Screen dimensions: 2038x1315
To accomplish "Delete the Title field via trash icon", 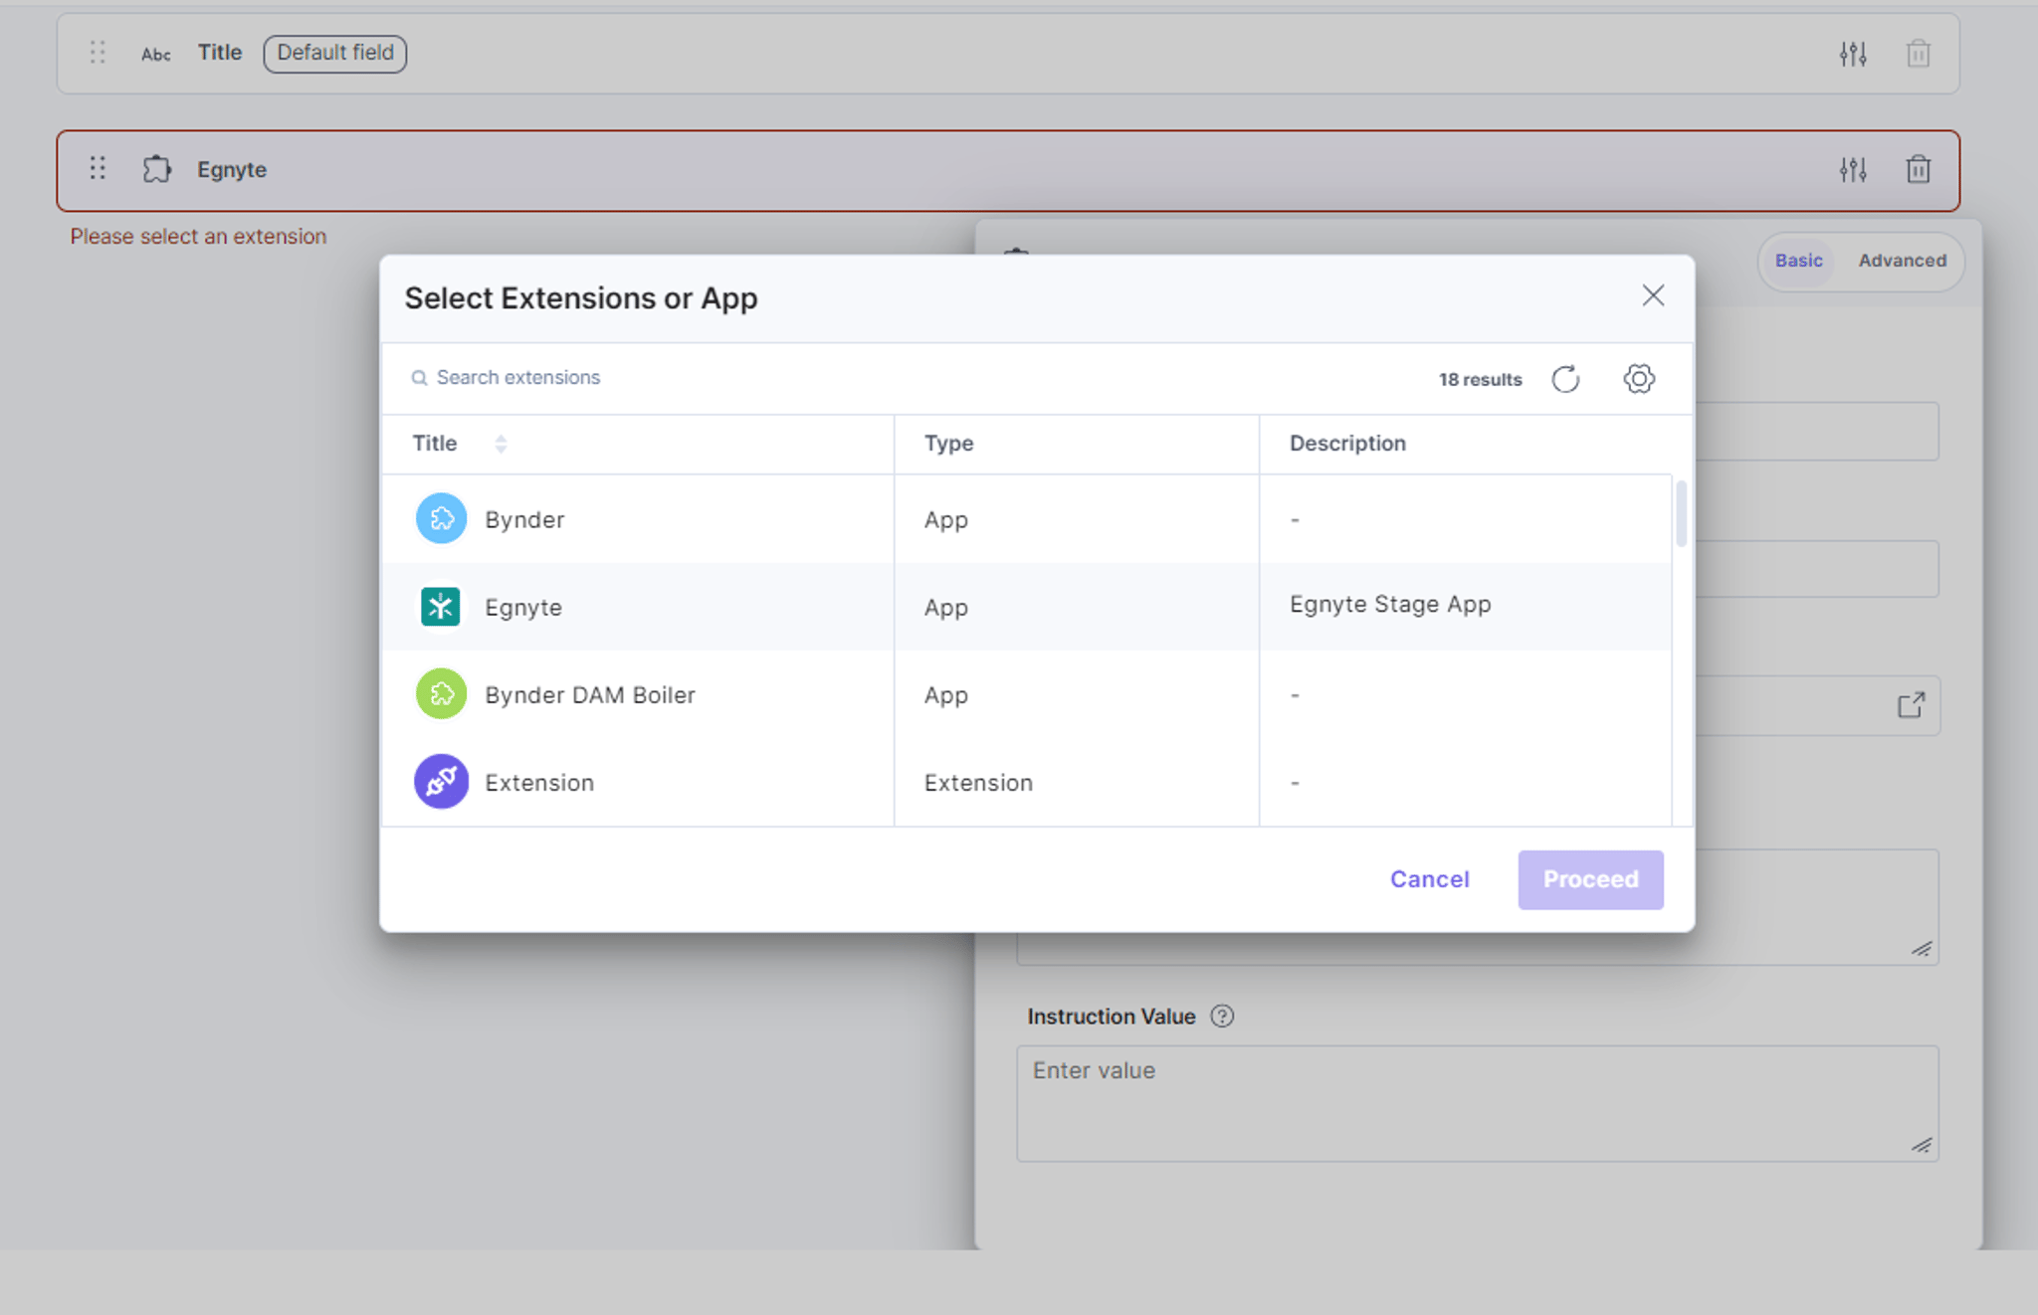I will tap(1919, 54).
